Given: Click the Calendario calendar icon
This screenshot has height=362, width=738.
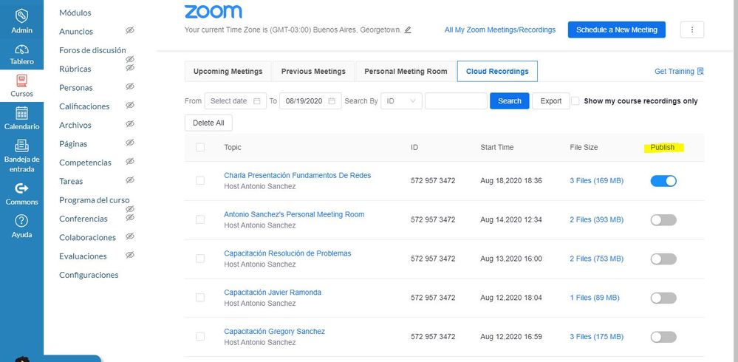Looking at the screenshot, I should click(21, 113).
